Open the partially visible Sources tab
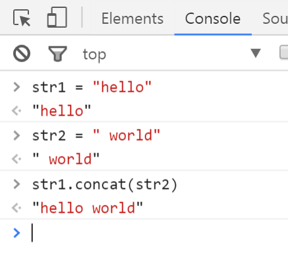The height and width of the screenshot is (261, 288). point(275,19)
